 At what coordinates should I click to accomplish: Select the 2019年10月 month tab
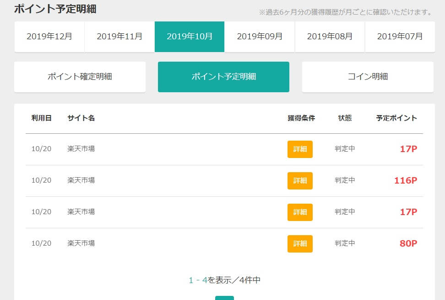(x=190, y=37)
